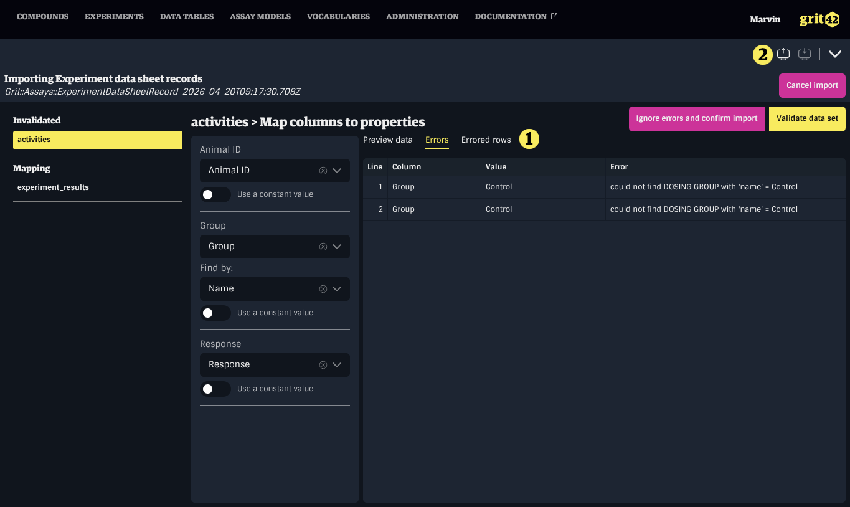Click the Cancel import button
The image size is (850, 507).
pos(812,86)
